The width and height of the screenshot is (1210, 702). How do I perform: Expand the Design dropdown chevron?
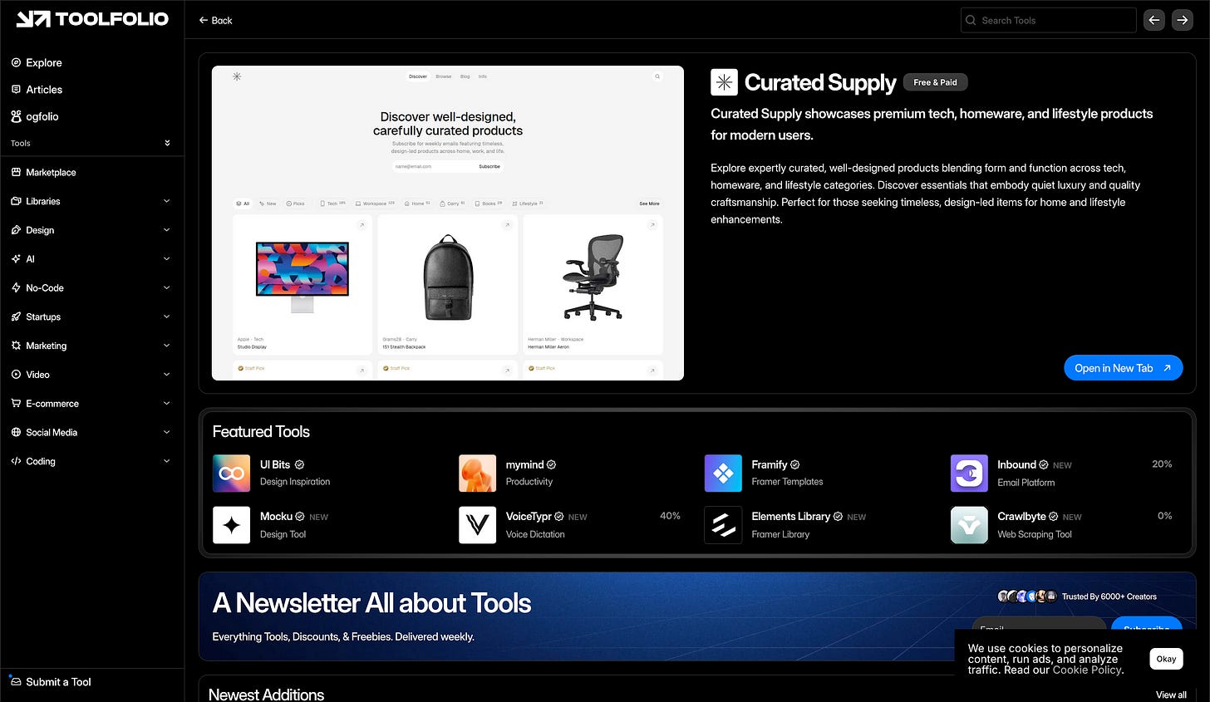(x=166, y=230)
